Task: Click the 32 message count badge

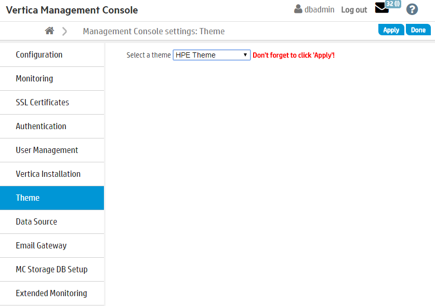Action: (393, 4)
